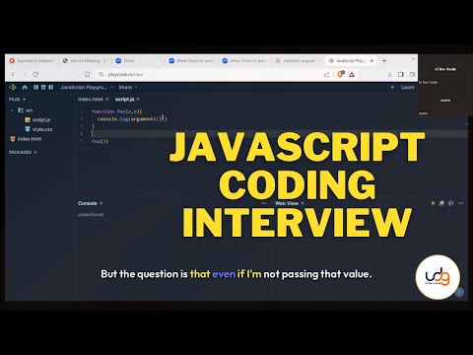Collapse the src folder chevron
The image size is (473, 355).
(12, 110)
